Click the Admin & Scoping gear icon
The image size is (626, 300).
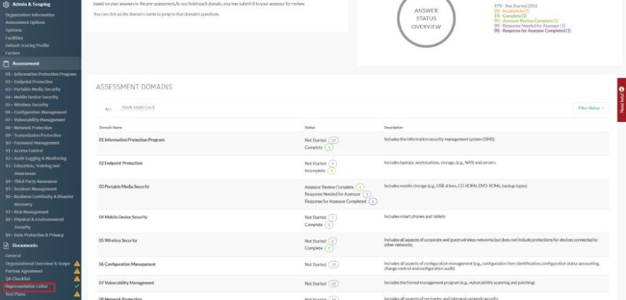coord(6,4)
